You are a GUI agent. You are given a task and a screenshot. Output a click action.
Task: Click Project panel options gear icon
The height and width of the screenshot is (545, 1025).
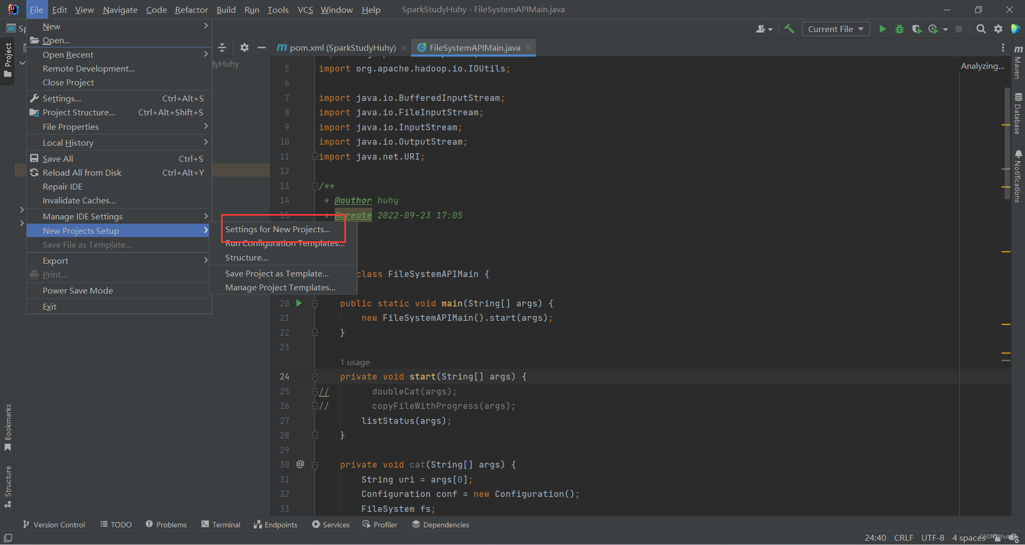pos(245,48)
